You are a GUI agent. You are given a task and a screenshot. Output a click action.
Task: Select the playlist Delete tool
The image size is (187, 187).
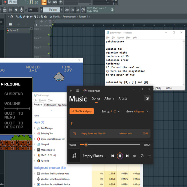[x=24, y=17]
